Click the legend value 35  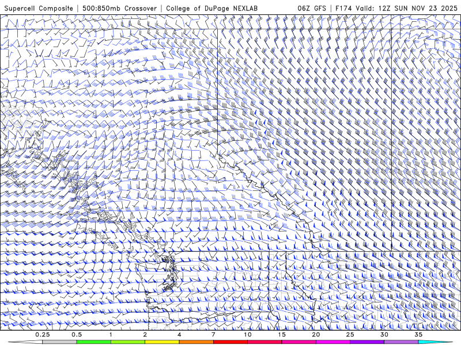418,335
